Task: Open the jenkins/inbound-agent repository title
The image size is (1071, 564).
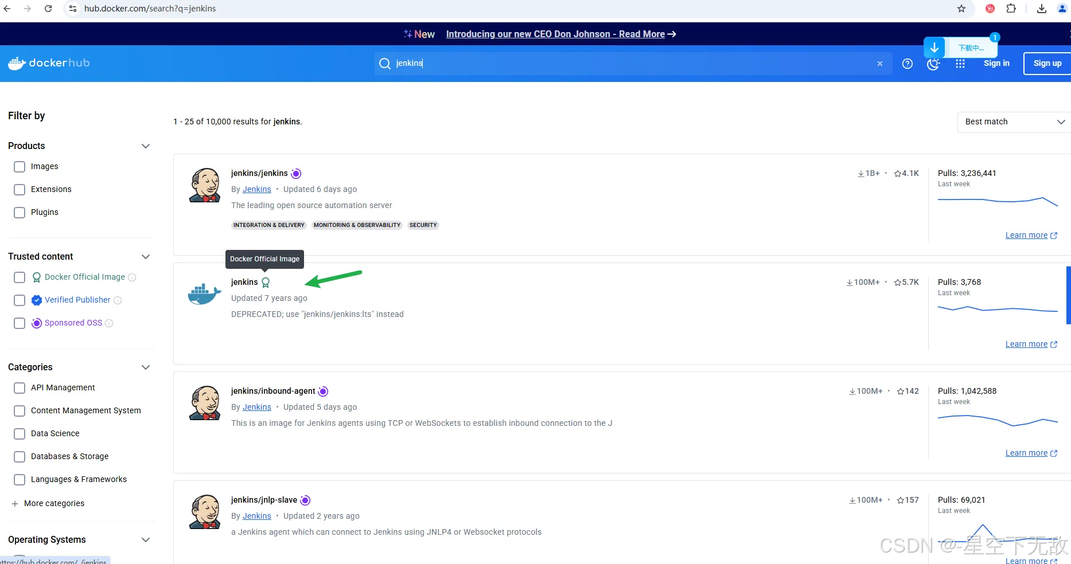Action: point(273,391)
